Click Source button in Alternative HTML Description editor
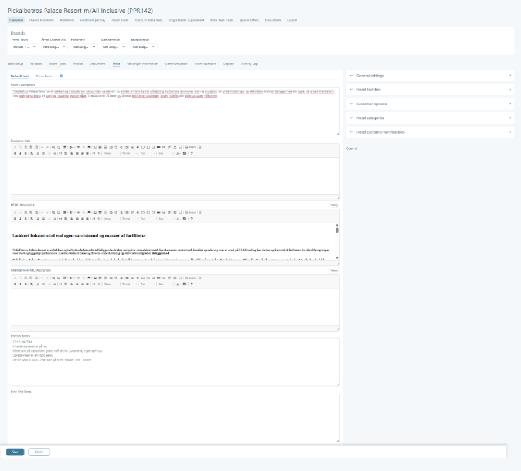 [x=190, y=278]
